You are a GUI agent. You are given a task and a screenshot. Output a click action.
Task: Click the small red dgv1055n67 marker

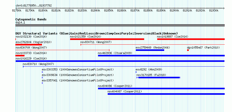(188, 50)
